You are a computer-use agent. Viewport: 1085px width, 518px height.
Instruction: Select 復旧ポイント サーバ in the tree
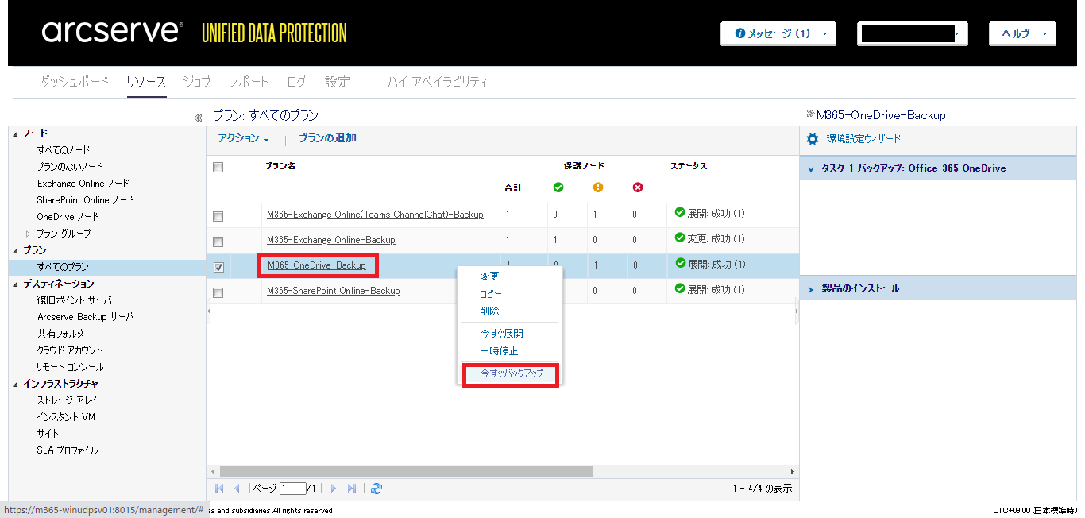click(x=75, y=300)
